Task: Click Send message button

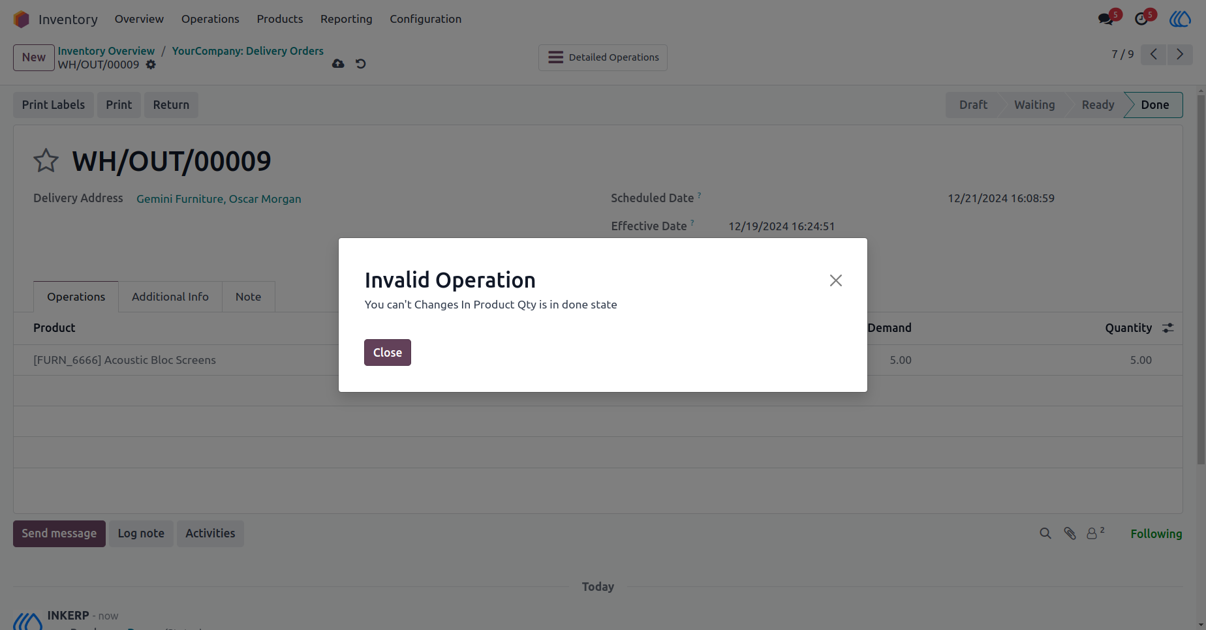Action: pyautogui.click(x=59, y=533)
